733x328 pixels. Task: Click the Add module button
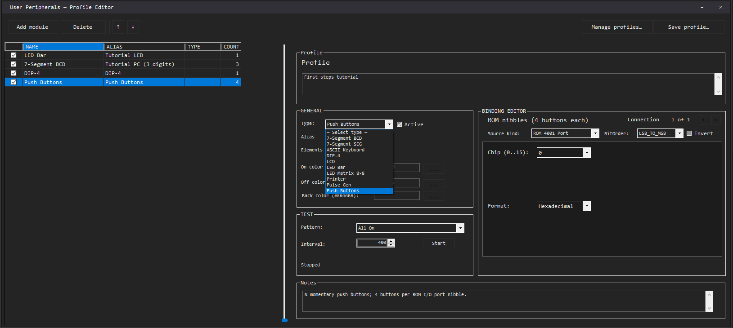32,27
